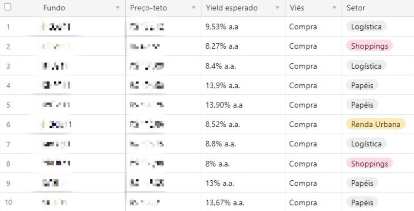Select the 13,67% a.a. yield cell
414x211 pixels.
tap(225, 203)
